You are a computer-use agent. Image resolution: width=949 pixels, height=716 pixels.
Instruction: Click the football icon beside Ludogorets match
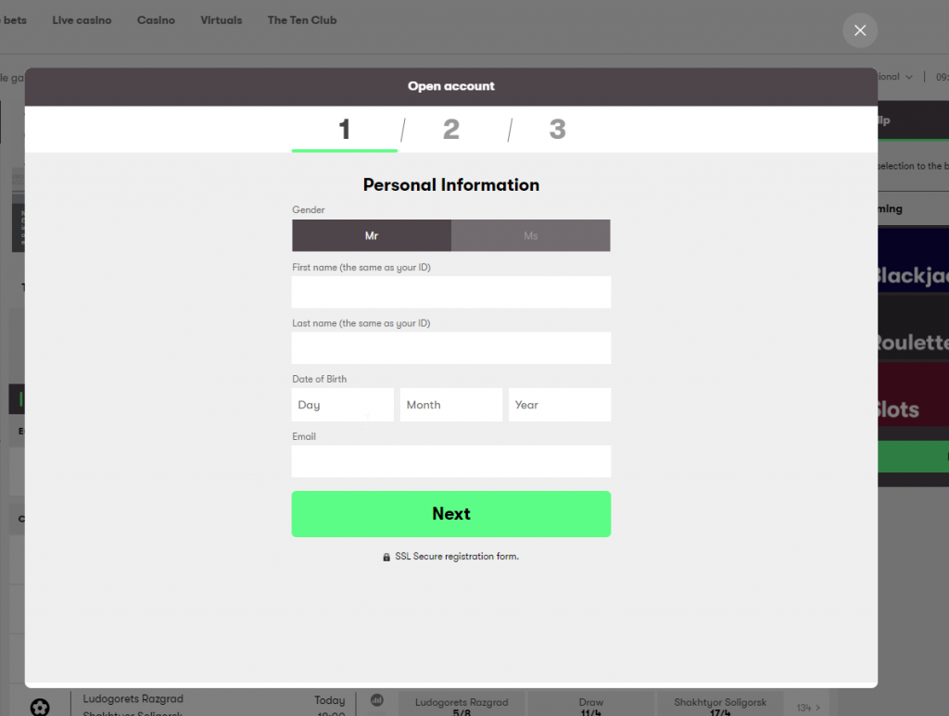(40, 707)
